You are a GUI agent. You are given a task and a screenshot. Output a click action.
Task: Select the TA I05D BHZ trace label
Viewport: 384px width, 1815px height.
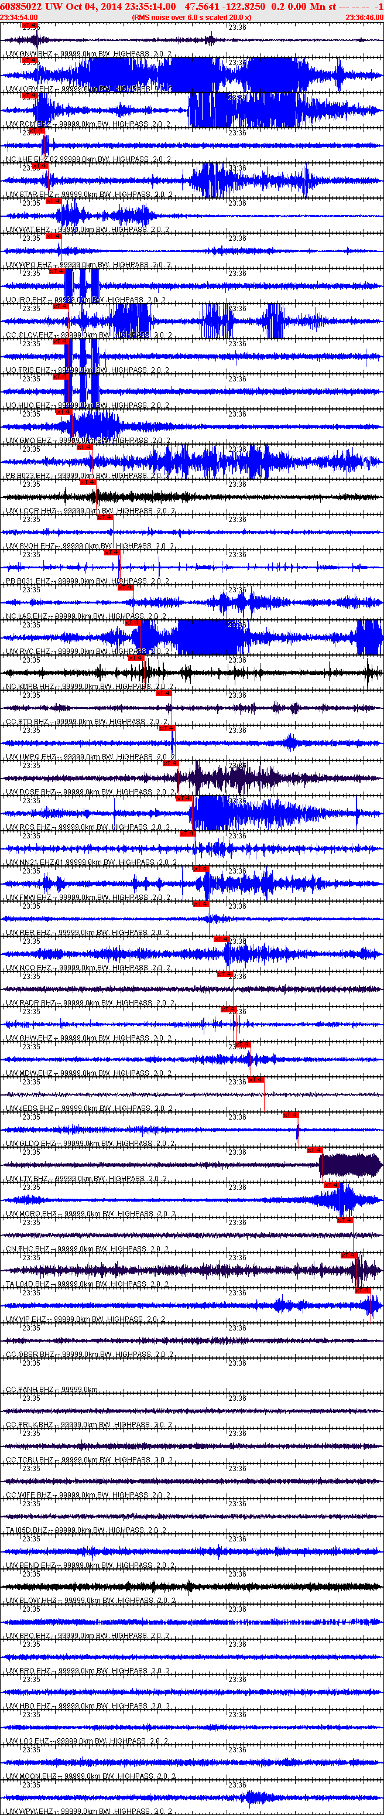(x=85, y=1530)
